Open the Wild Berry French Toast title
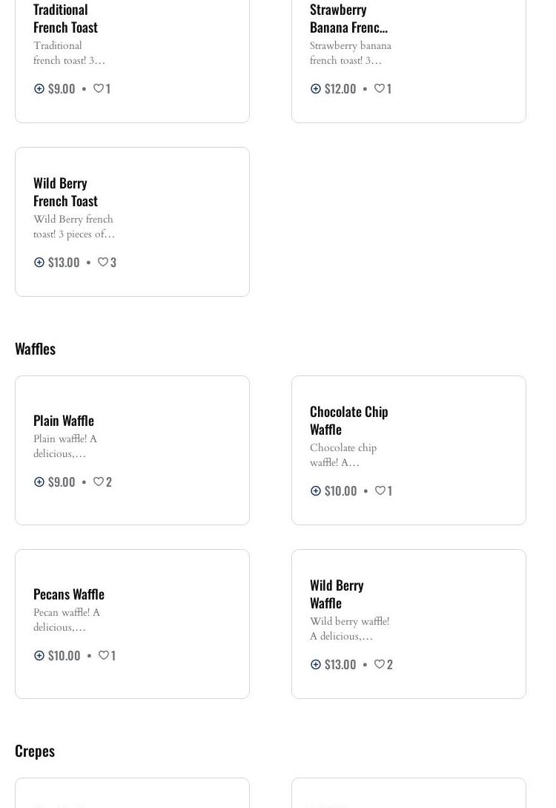556x808 pixels. [65, 191]
